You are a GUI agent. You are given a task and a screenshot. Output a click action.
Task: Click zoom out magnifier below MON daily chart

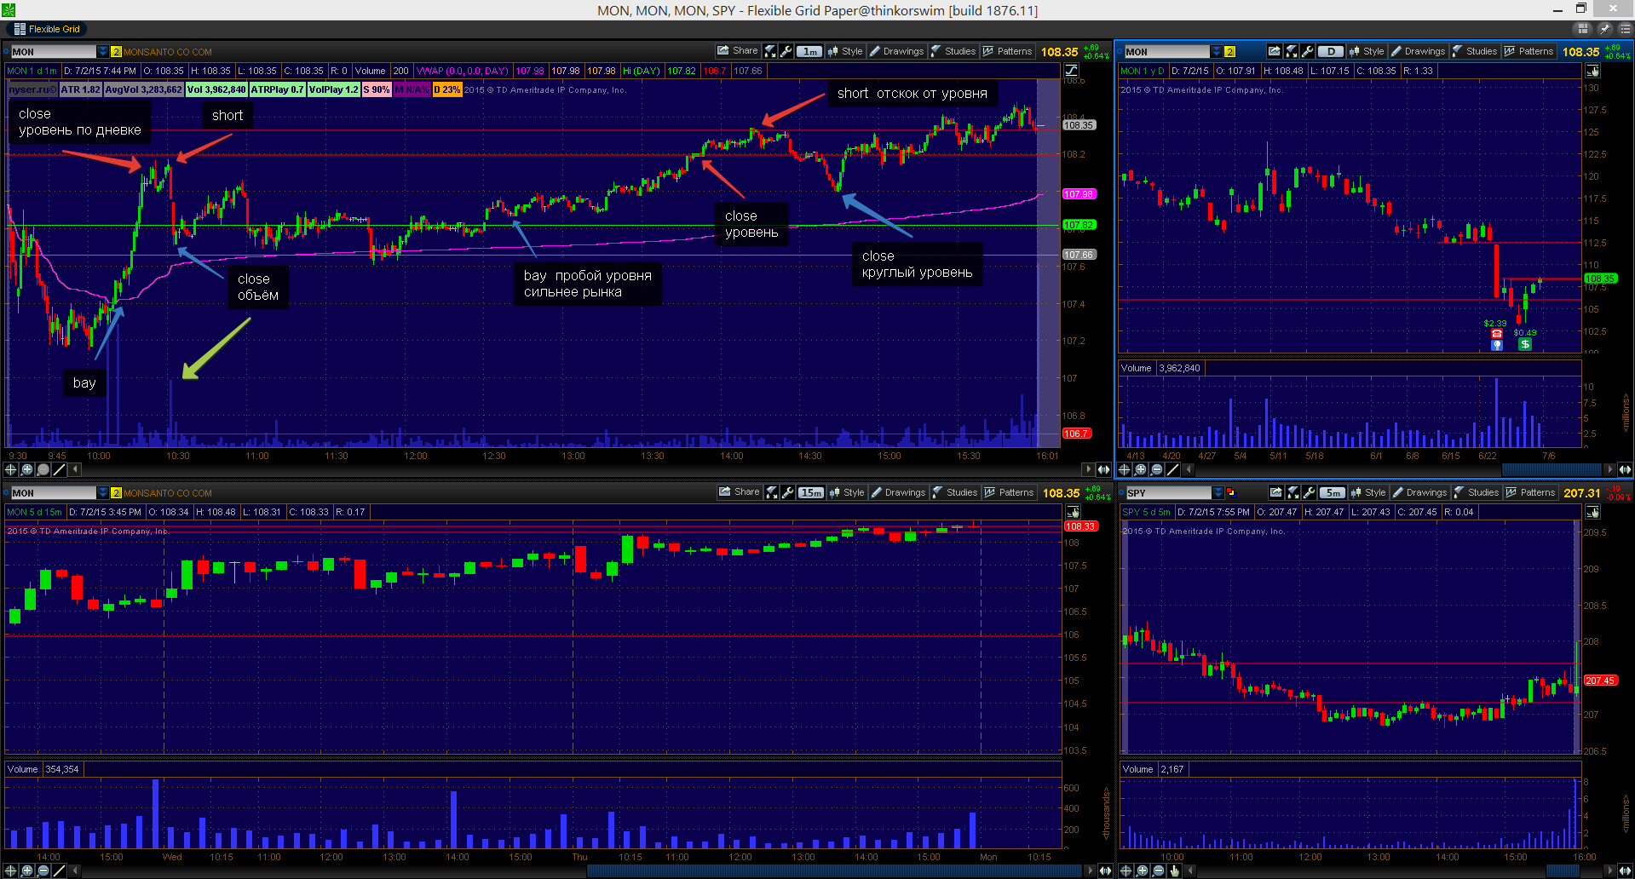pyautogui.click(x=1156, y=469)
